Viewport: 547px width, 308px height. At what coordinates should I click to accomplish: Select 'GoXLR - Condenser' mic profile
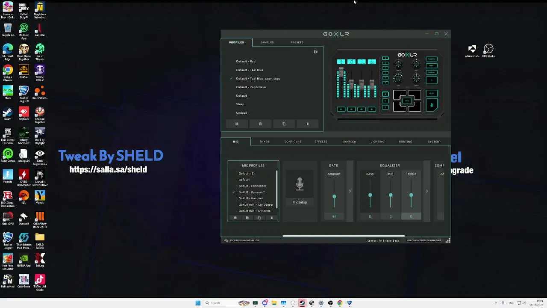(x=252, y=186)
